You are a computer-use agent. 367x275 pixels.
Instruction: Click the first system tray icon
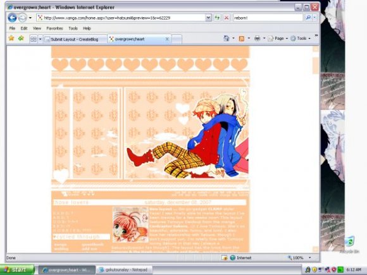point(308,270)
